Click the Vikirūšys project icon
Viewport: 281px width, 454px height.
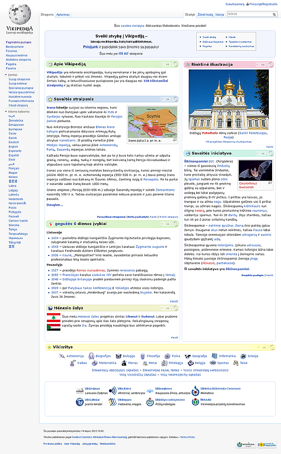[x=150, y=402]
